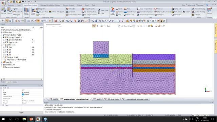
Task: Click the Apply button in Properties
Action: coord(21,113)
